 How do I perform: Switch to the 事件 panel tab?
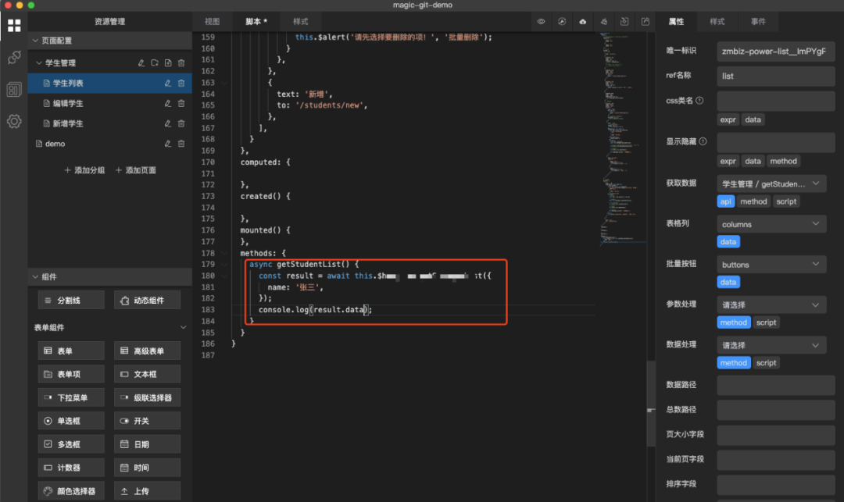tap(758, 22)
